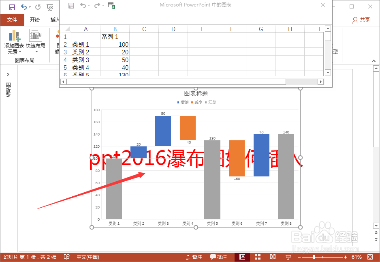Start slideshow from beginning icon
The image size is (380, 262).
tap(50, 7)
